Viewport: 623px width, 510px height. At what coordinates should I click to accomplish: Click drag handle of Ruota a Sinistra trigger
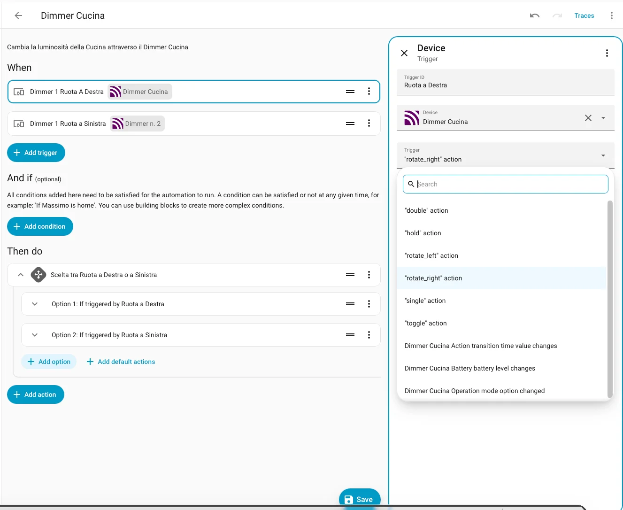tap(350, 124)
